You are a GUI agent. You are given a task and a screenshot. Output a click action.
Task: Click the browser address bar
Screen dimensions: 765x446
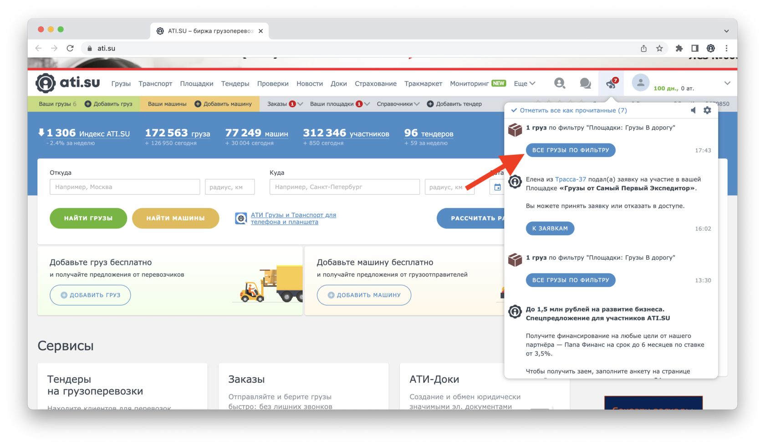pos(360,48)
